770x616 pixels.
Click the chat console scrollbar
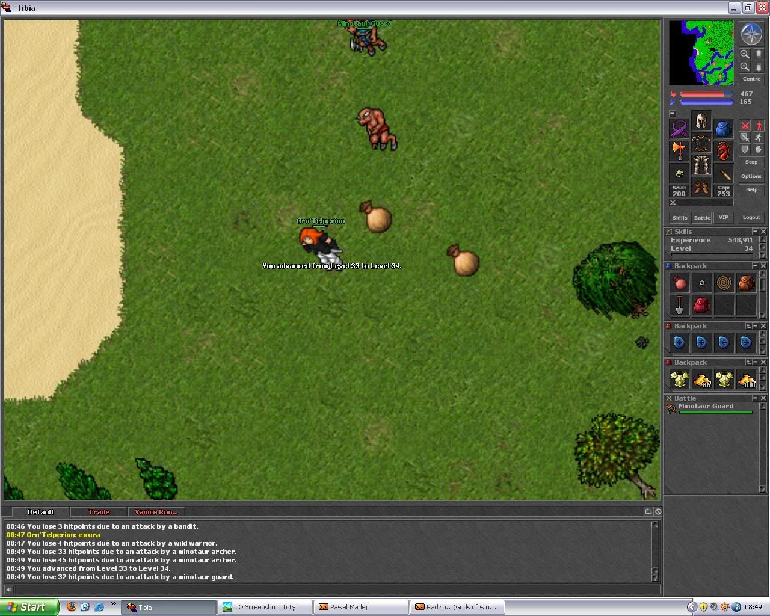[655, 551]
